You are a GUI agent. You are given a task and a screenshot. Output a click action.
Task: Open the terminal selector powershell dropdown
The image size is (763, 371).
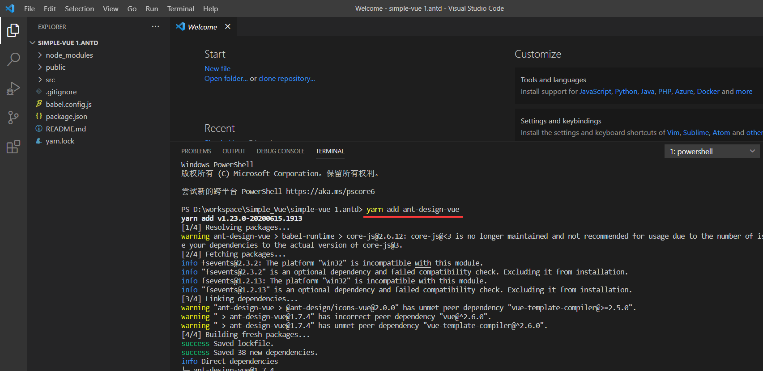click(x=712, y=152)
